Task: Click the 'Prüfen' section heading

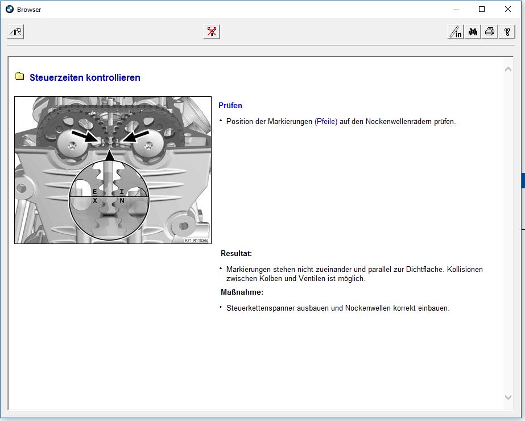Action: click(230, 105)
